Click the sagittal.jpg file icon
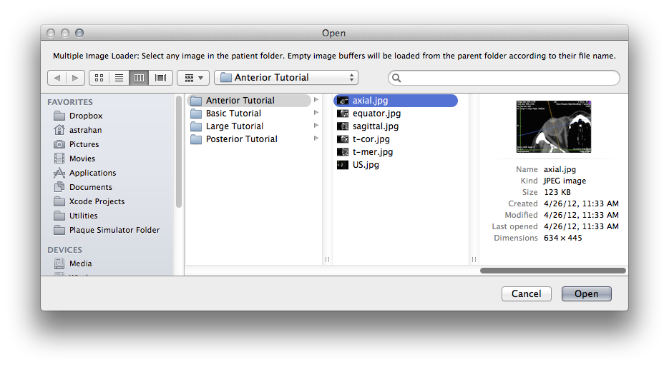Viewport: 669px width, 367px height. [x=343, y=126]
